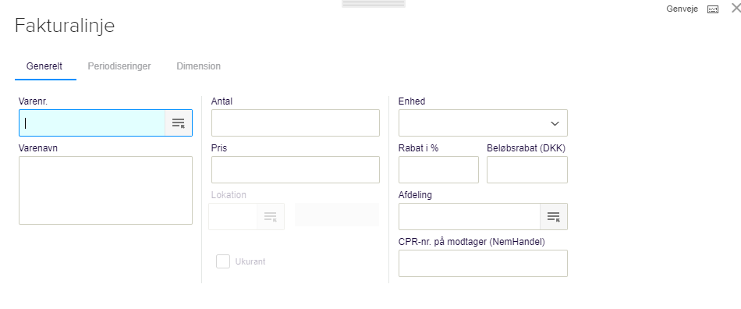
Task: Click the Antal input field
Action: (296, 123)
